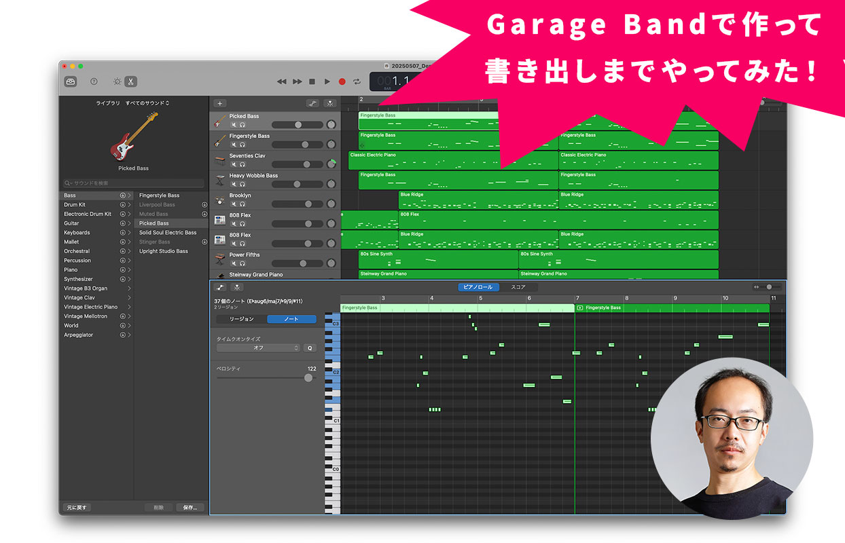Click the editor Catch playhead button
845x543 pixels.
pyautogui.click(x=237, y=287)
